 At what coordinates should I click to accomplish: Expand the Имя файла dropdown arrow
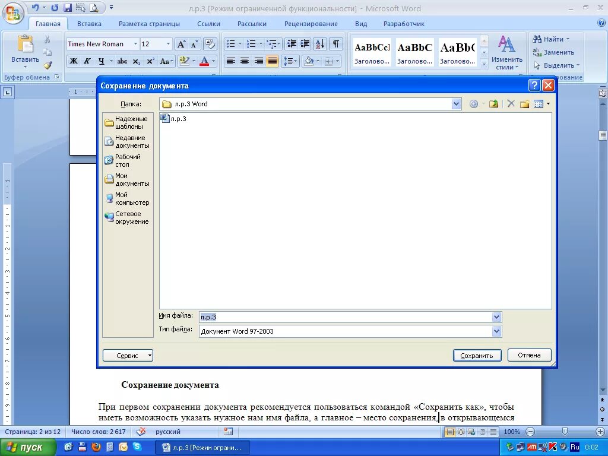[496, 317]
